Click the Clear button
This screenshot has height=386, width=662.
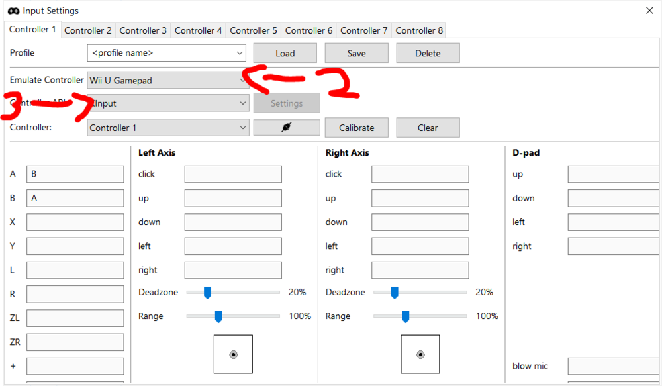[428, 128]
